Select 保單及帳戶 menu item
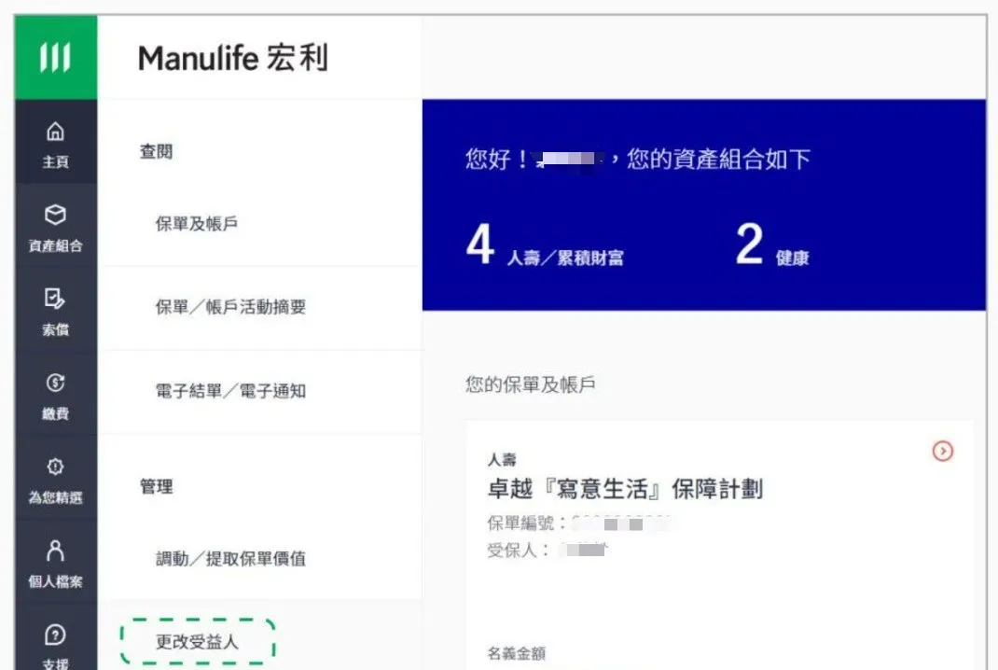Image resolution: width=998 pixels, height=670 pixels. point(197,224)
